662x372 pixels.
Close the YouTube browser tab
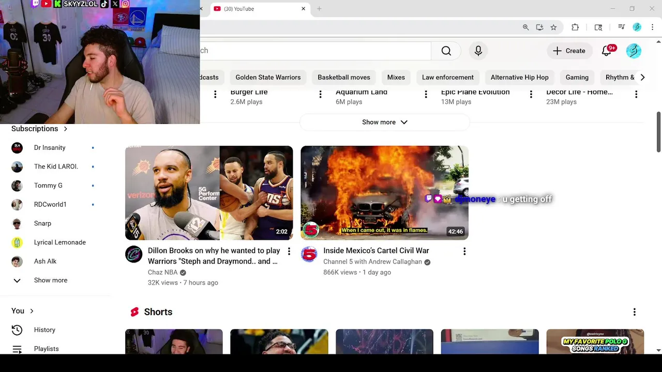point(304,9)
